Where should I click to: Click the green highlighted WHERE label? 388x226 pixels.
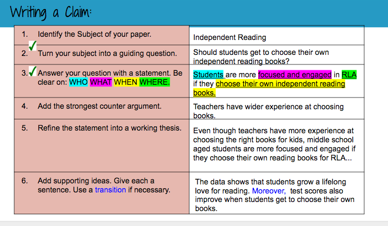click(154, 82)
